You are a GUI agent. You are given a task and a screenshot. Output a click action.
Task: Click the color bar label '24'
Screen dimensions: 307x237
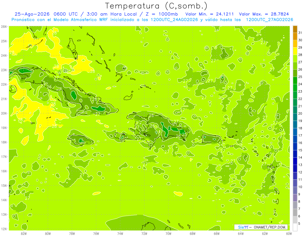point(300,84)
